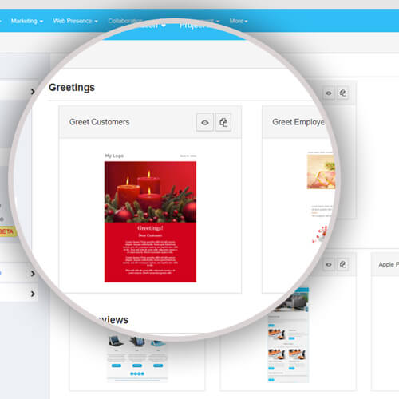Click eye icon on lower right template card
The width and height of the screenshot is (399, 399).
[x=329, y=264]
